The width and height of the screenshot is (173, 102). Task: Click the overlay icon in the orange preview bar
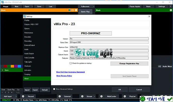[73, 10]
